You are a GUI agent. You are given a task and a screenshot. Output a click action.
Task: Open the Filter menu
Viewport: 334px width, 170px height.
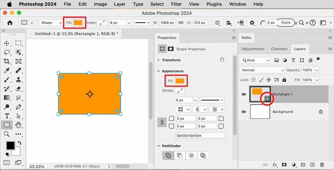pos(176,4)
